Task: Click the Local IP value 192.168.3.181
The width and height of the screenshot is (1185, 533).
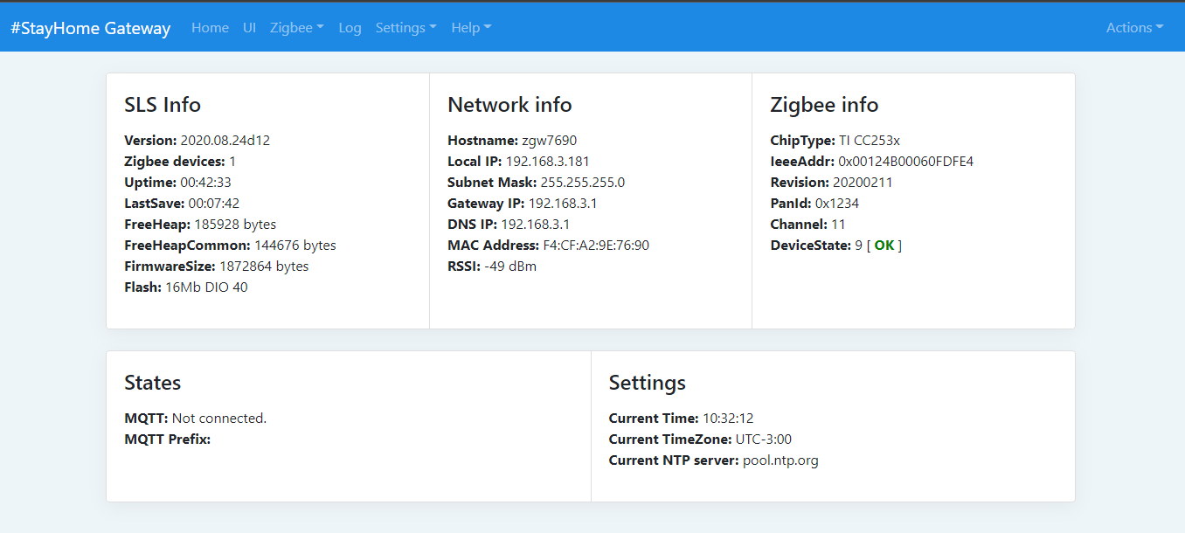Action: (547, 162)
